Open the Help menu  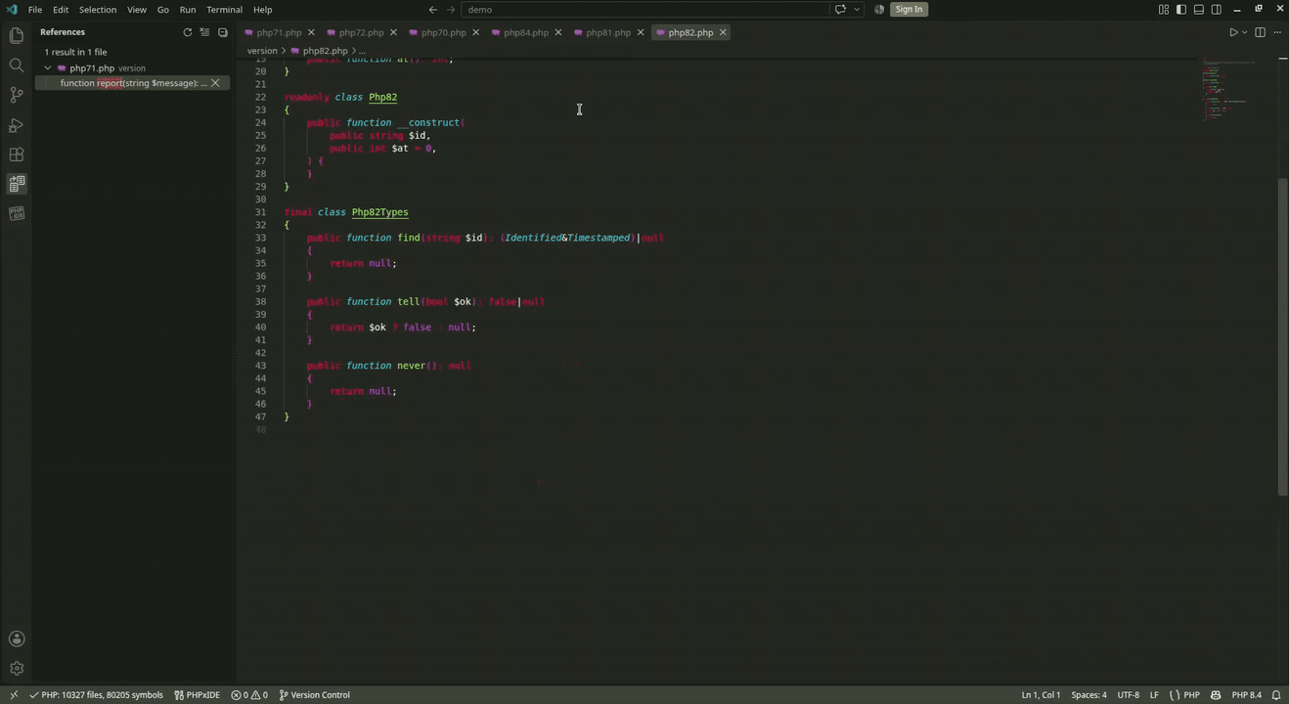click(263, 10)
